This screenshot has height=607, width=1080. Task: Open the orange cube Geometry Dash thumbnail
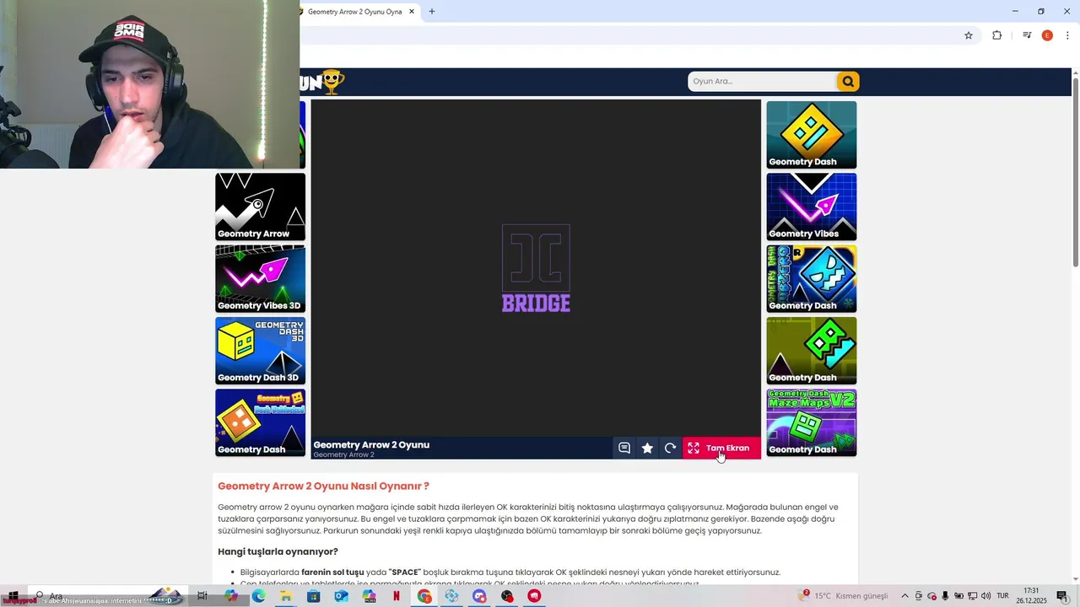pyautogui.click(x=260, y=422)
